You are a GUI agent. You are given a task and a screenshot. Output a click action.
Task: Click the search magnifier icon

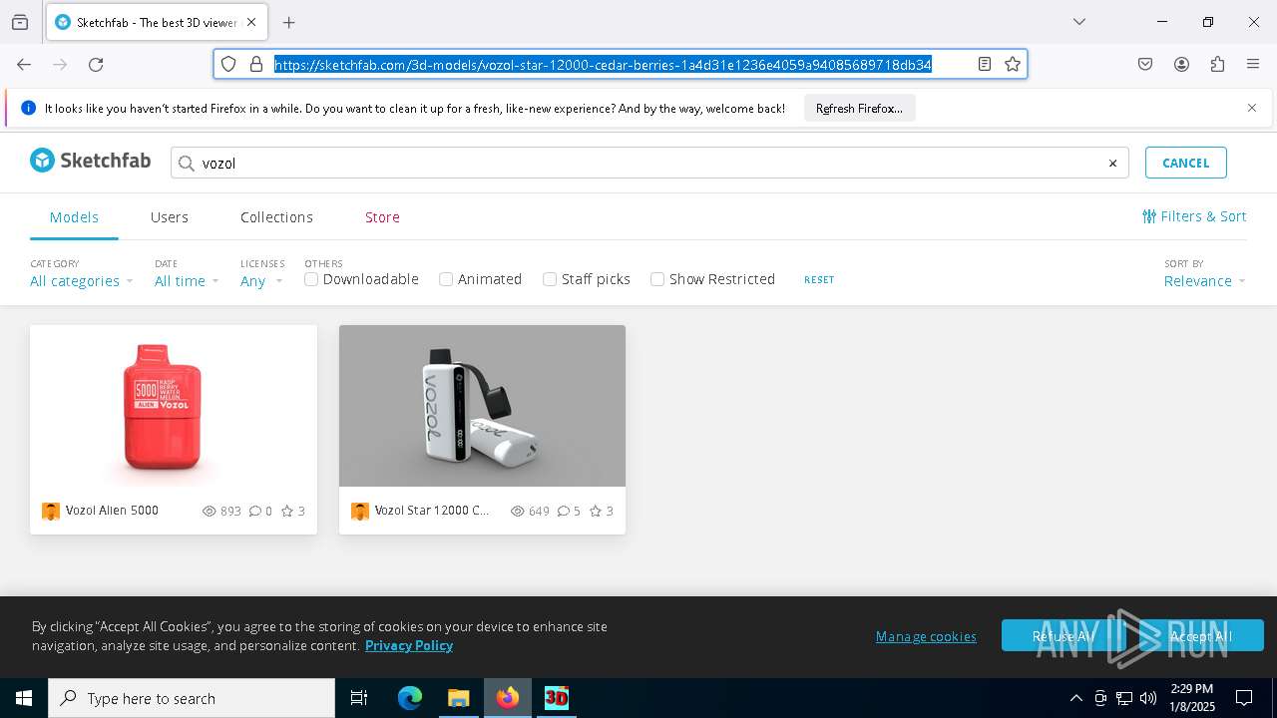(x=187, y=164)
